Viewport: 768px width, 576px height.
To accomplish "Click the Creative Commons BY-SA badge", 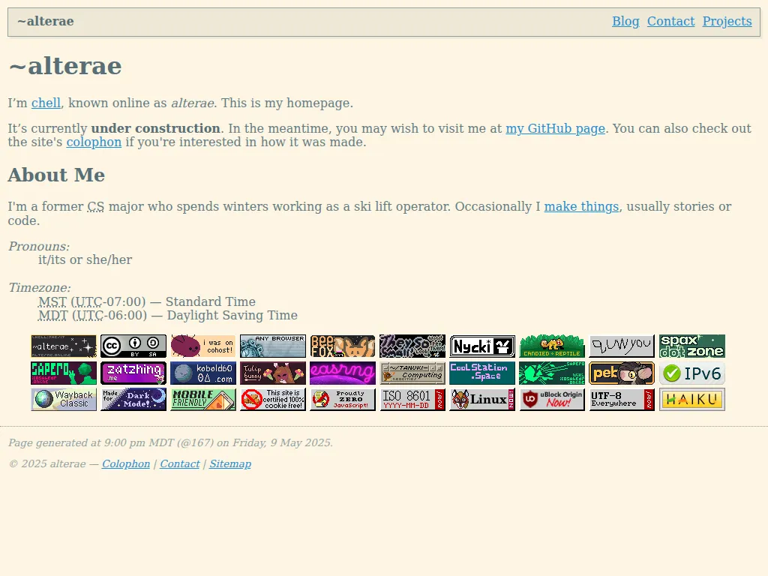I will click(133, 346).
